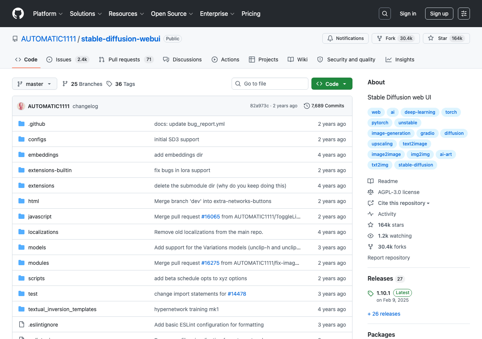Click the Go to file field

pyautogui.click(x=270, y=84)
